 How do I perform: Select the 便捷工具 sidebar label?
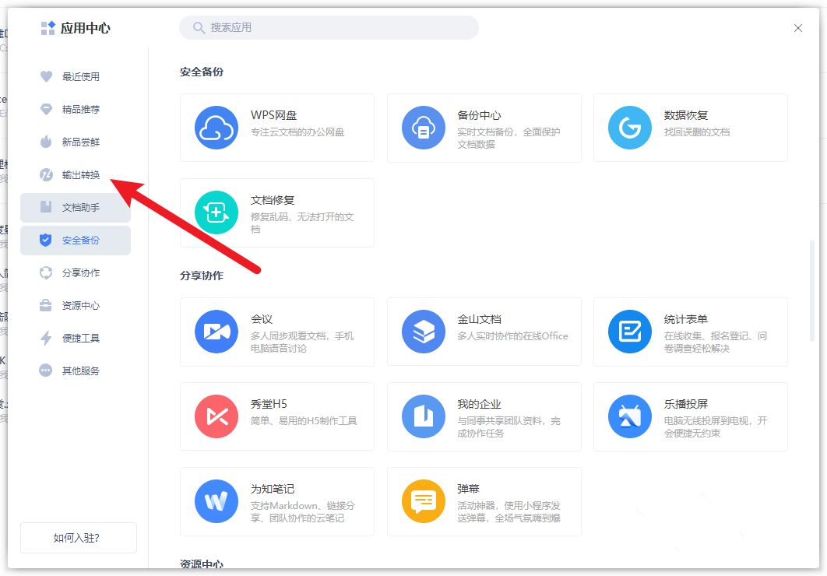point(81,339)
